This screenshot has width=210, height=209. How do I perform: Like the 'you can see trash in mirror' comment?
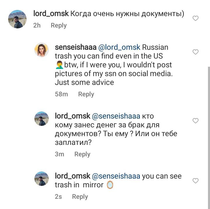(196, 181)
